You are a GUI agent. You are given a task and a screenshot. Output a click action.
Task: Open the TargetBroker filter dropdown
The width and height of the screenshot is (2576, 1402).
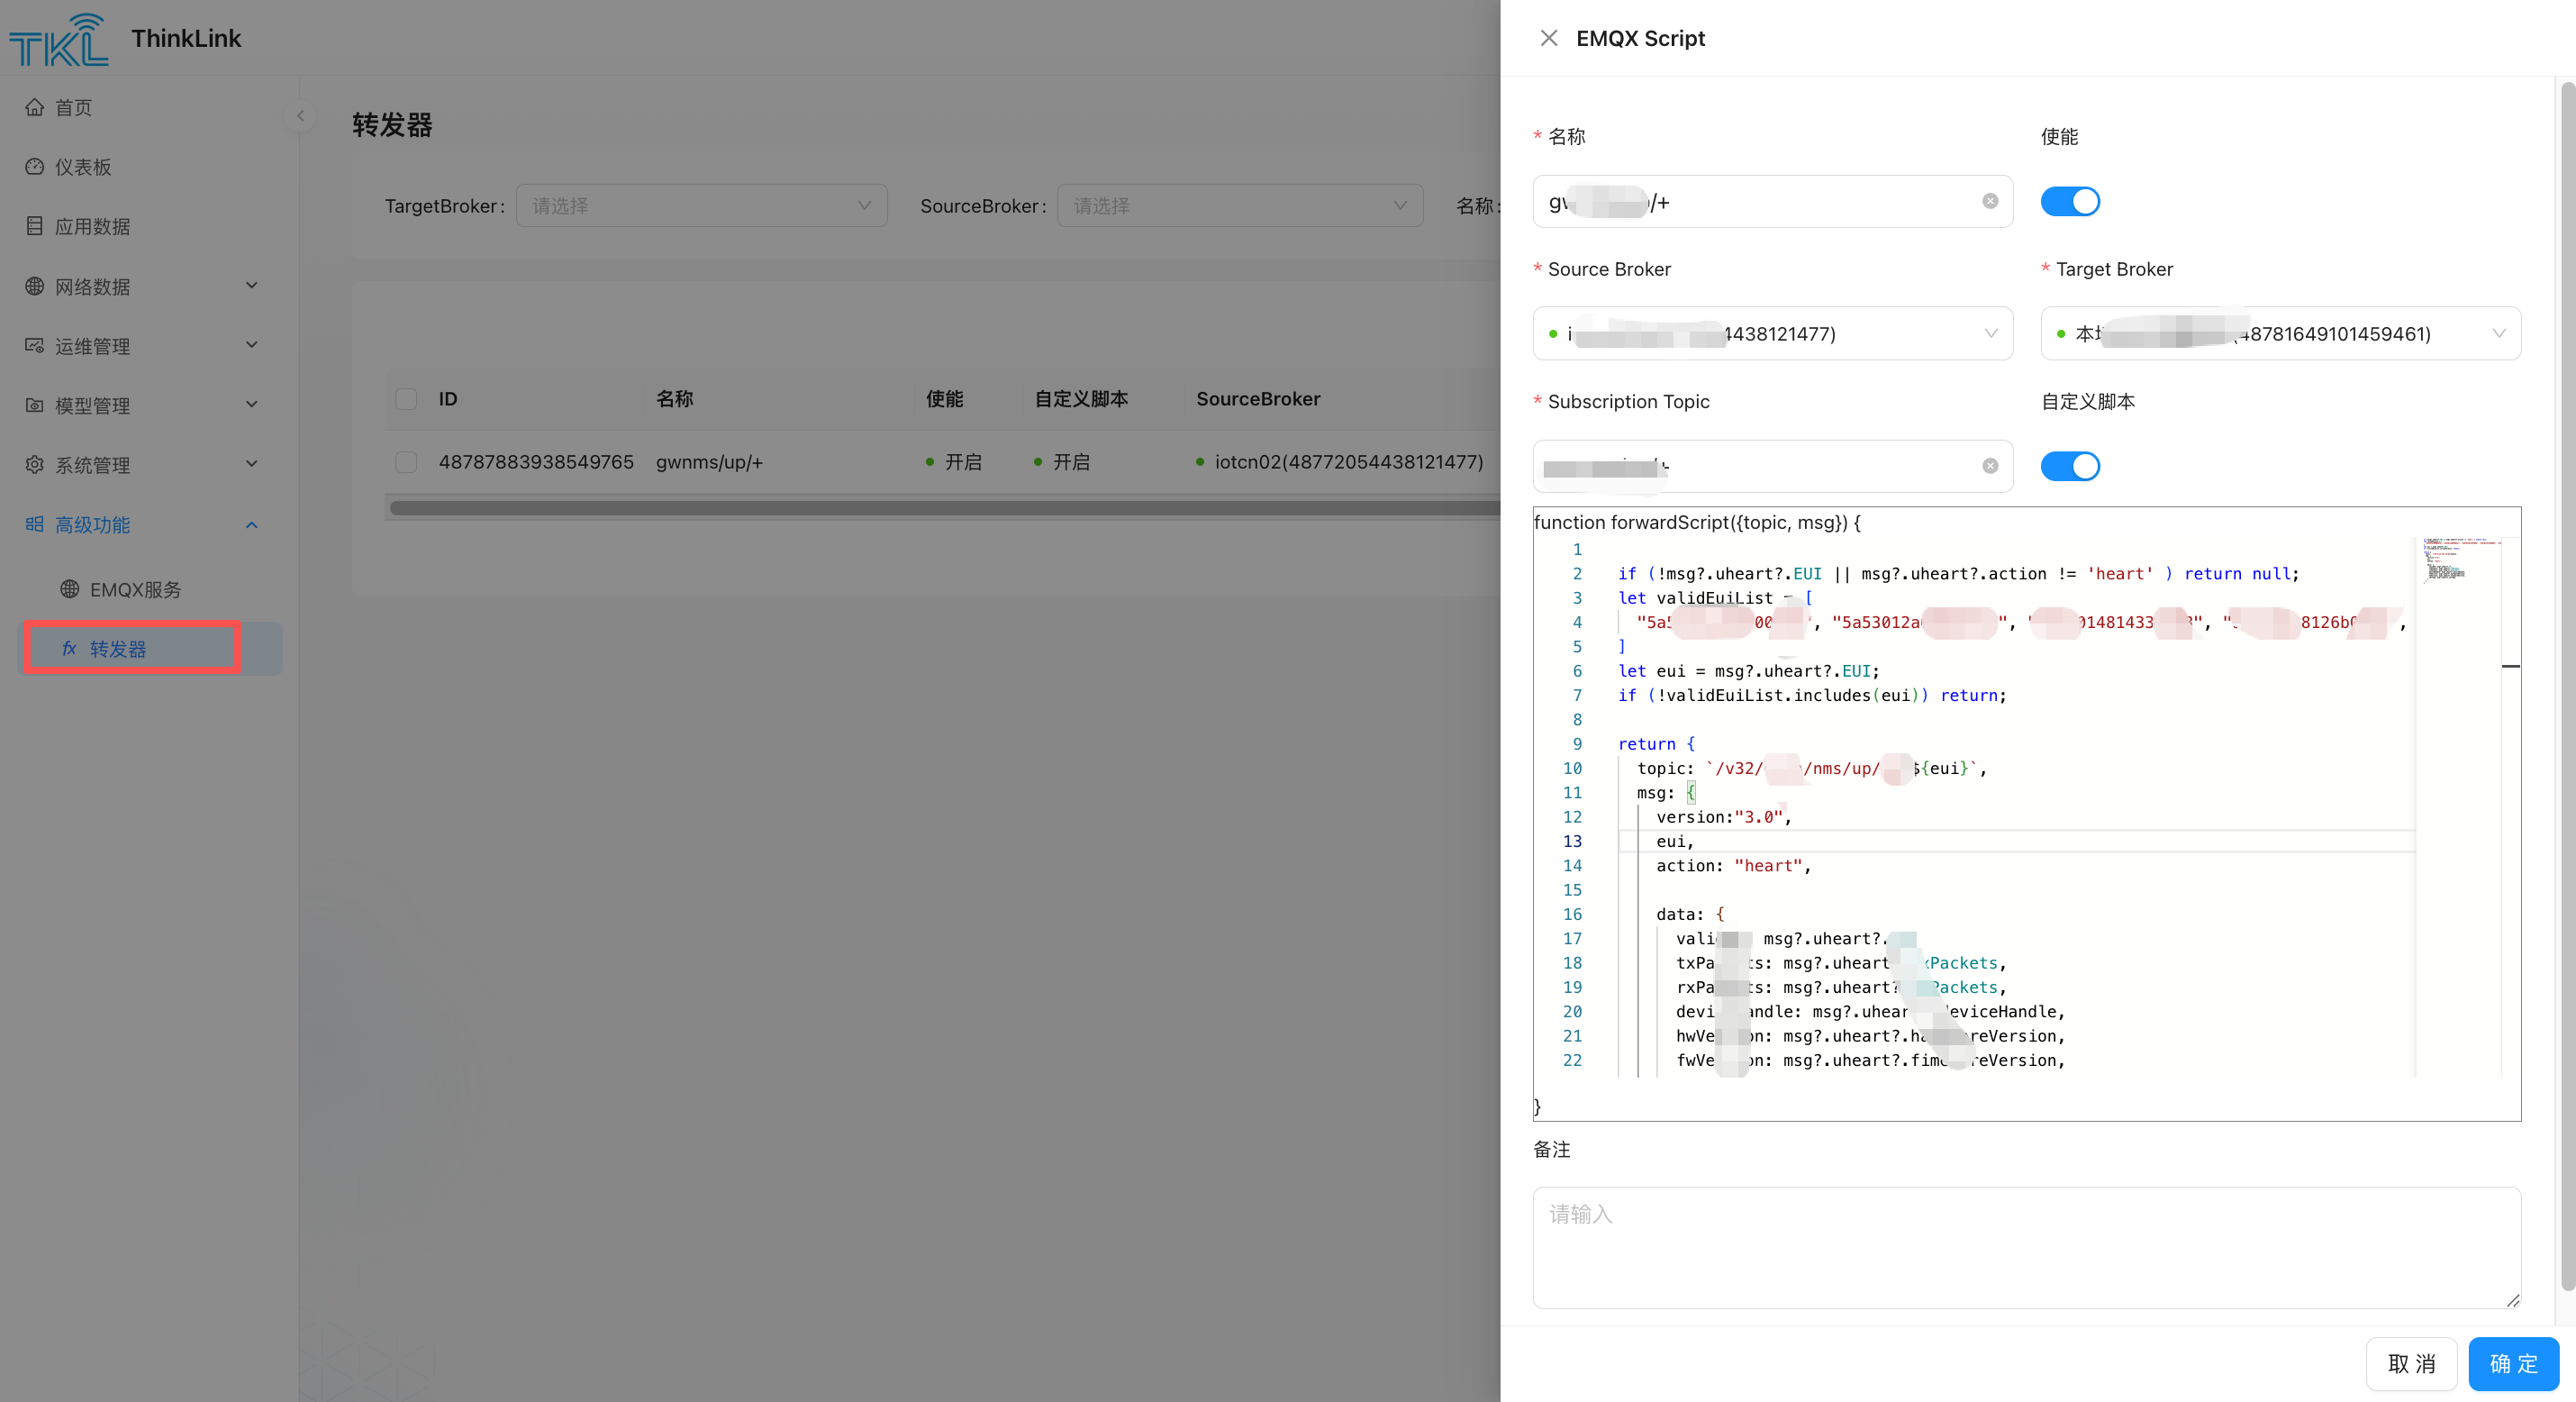[x=701, y=205]
